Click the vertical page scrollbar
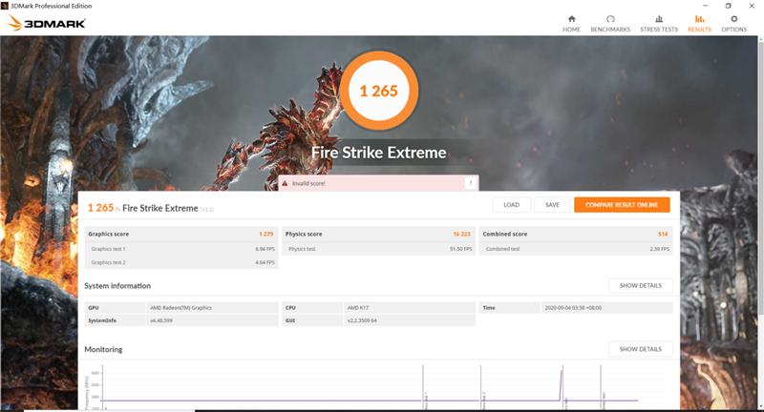The width and height of the screenshot is (764, 412). (760, 177)
